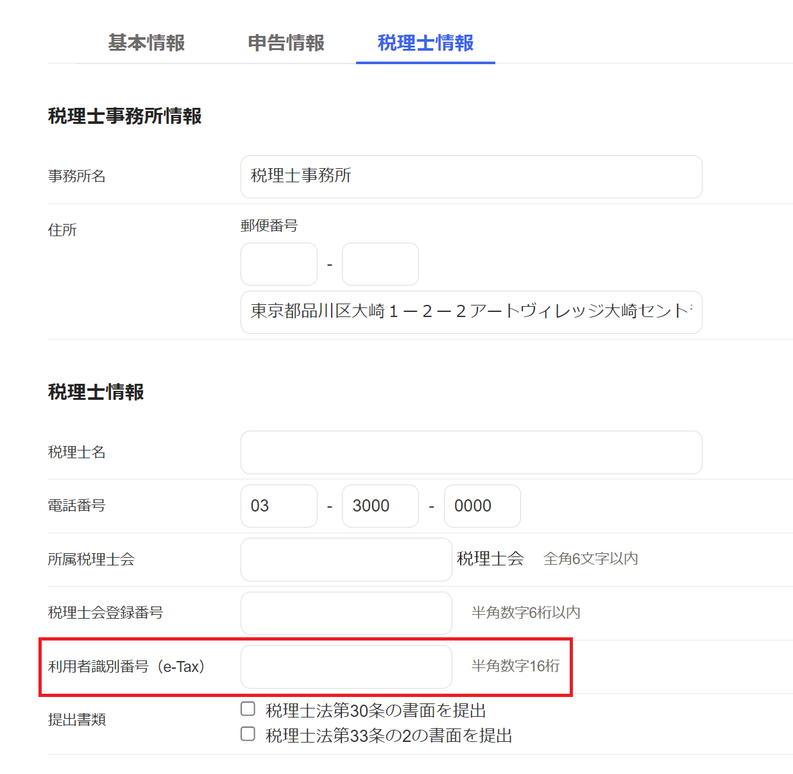Screen dimensions: 793x774
Task: Click the address field starting with 東京都品川区
Action: pyautogui.click(x=471, y=312)
